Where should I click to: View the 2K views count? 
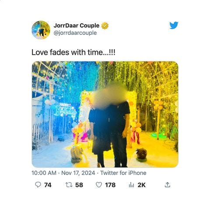point(142,185)
